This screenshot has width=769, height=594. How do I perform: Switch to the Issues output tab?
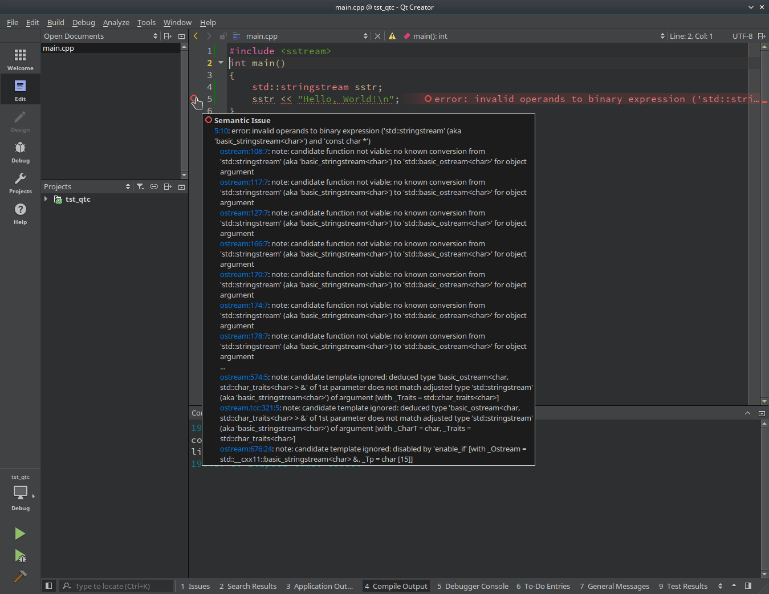click(x=195, y=586)
